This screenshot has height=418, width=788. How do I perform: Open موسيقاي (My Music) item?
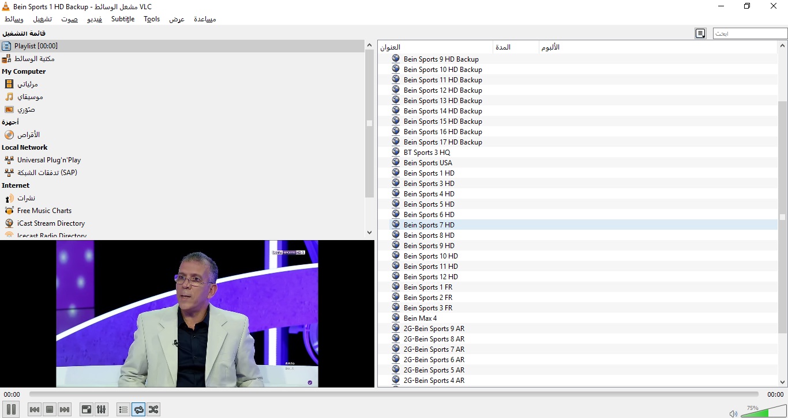point(182,97)
